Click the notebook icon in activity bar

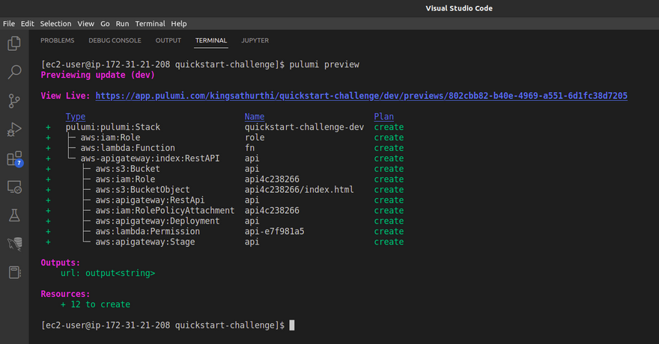tap(14, 271)
